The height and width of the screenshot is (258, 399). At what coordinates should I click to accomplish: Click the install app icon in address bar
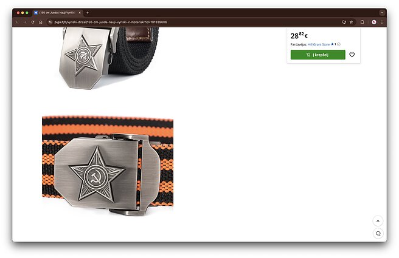(344, 22)
